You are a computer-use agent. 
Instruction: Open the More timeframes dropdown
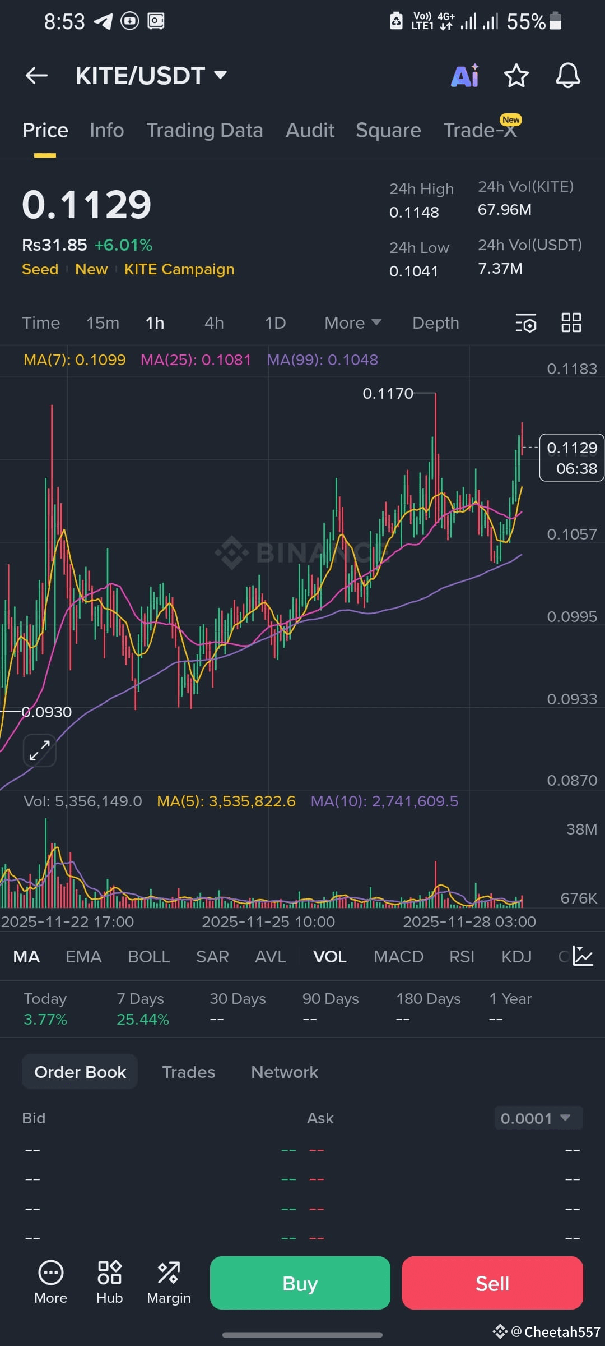[x=353, y=323]
